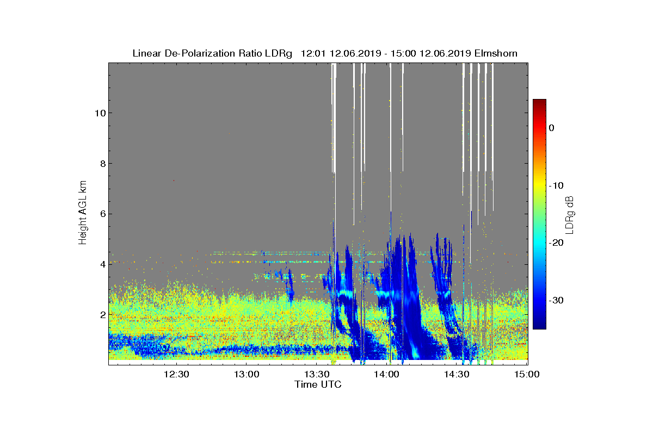Click the colorbar value -10
Viewport: 653px width, 435px height.
556,185
